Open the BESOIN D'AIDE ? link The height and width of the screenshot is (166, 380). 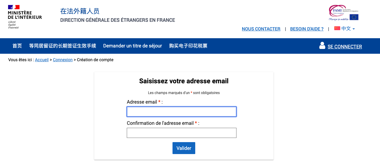[307, 29]
